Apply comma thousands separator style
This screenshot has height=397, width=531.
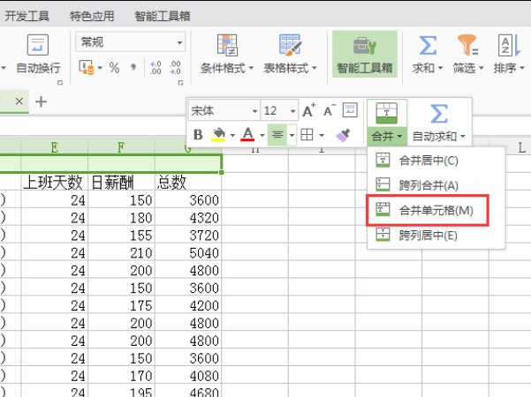pyautogui.click(x=133, y=68)
